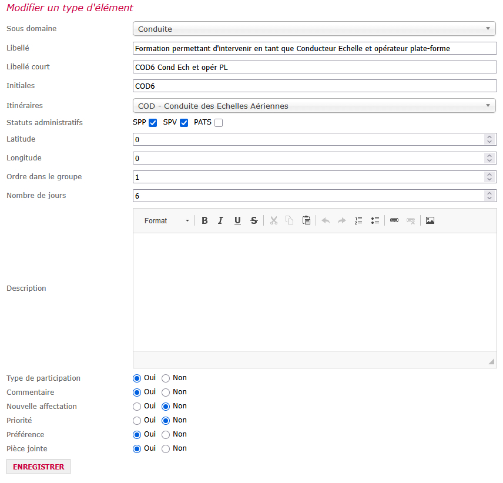Viewport: 503px width, 483px height.
Task: Select Non for Nouvelle affectation
Action: click(x=166, y=407)
